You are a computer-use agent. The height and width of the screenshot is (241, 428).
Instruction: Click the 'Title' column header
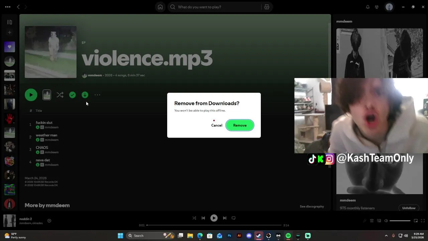pos(39,111)
